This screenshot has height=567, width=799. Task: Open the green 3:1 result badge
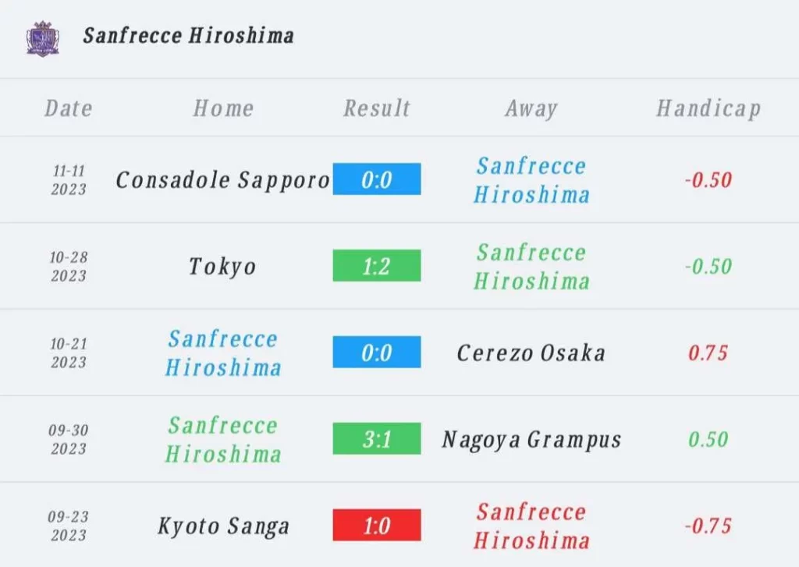click(377, 438)
